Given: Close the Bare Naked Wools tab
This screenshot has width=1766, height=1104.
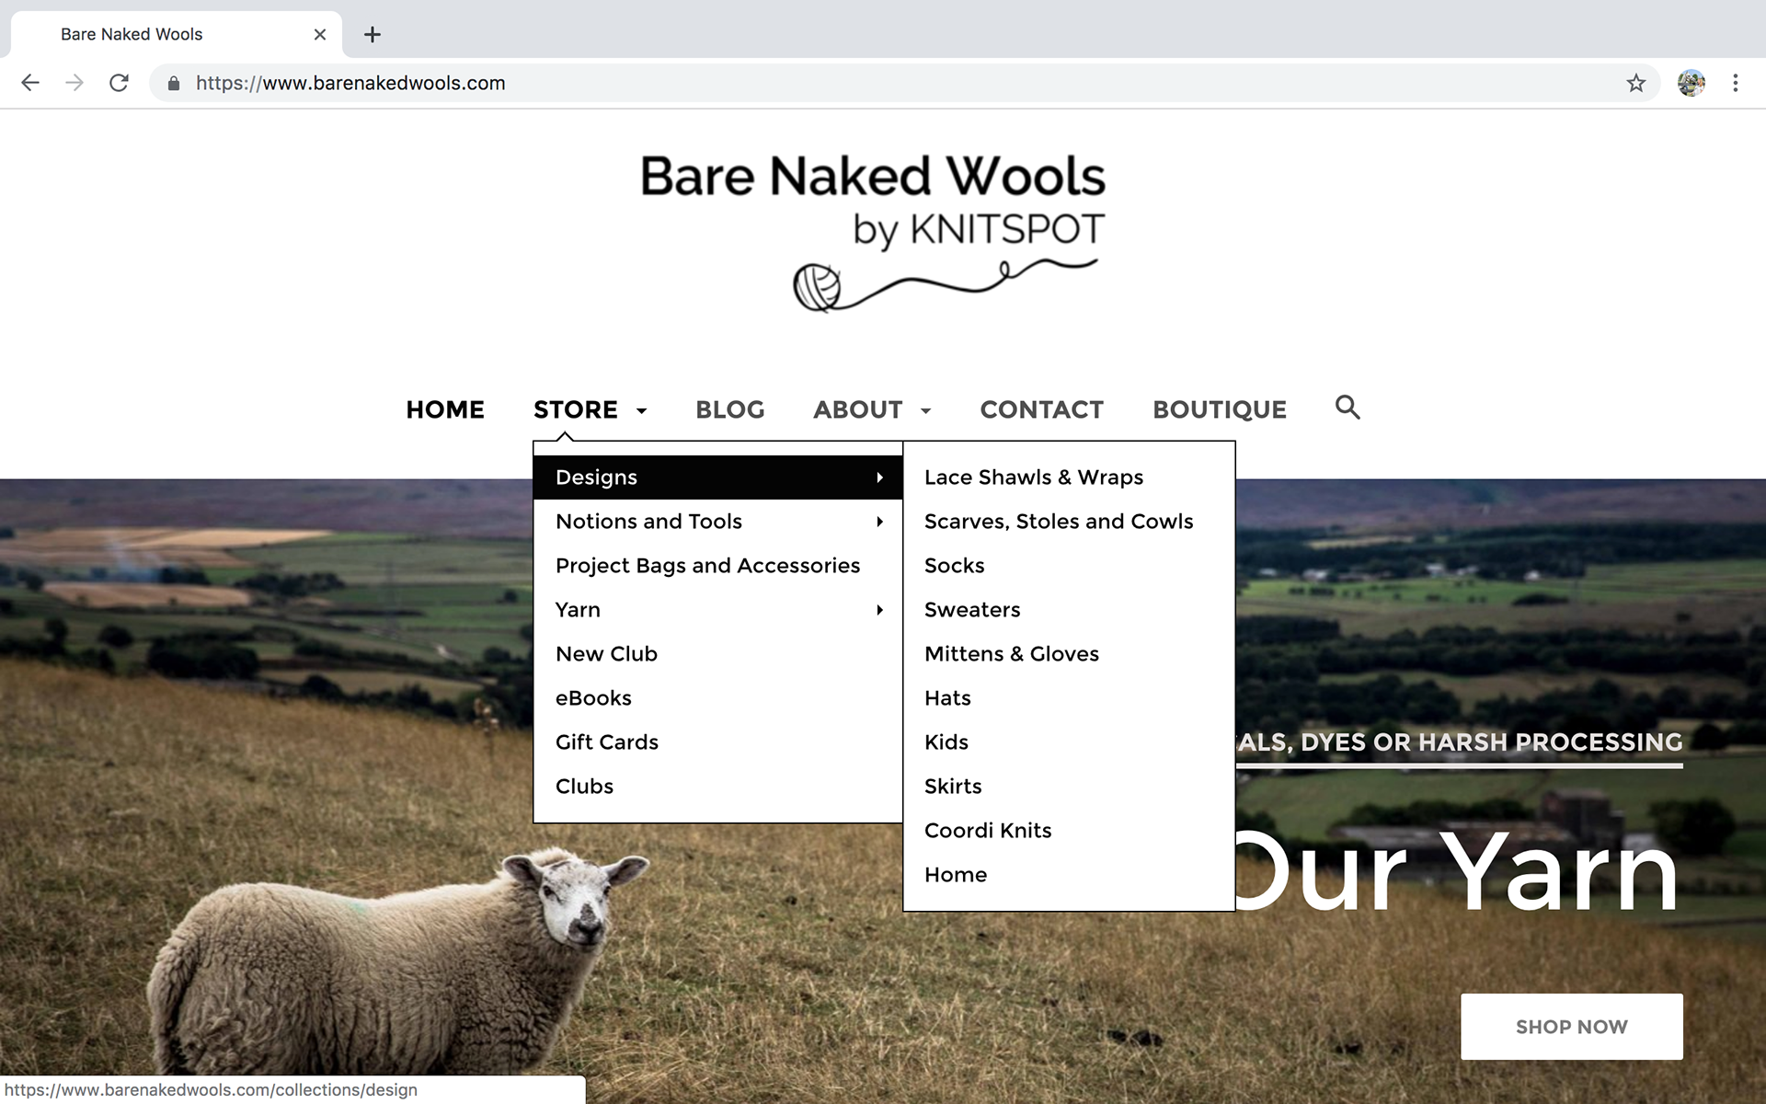Looking at the screenshot, I should tap(319, 35).
